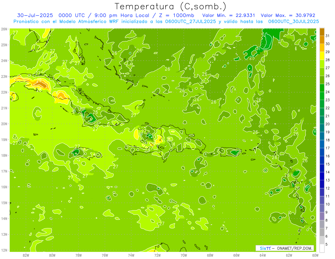This screenshot has height=259, width=335.
Task: Click the "20N" latitude label
Action: [4, 124]
